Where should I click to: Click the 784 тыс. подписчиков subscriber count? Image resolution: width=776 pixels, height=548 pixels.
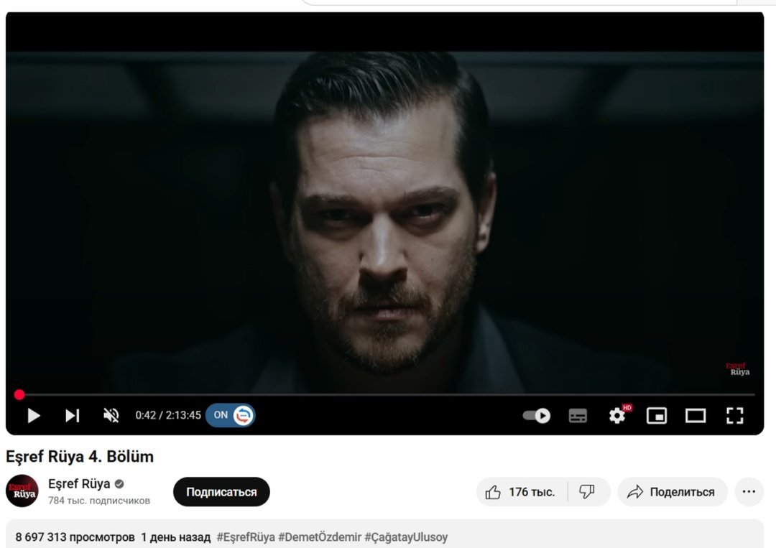(99, 501)
